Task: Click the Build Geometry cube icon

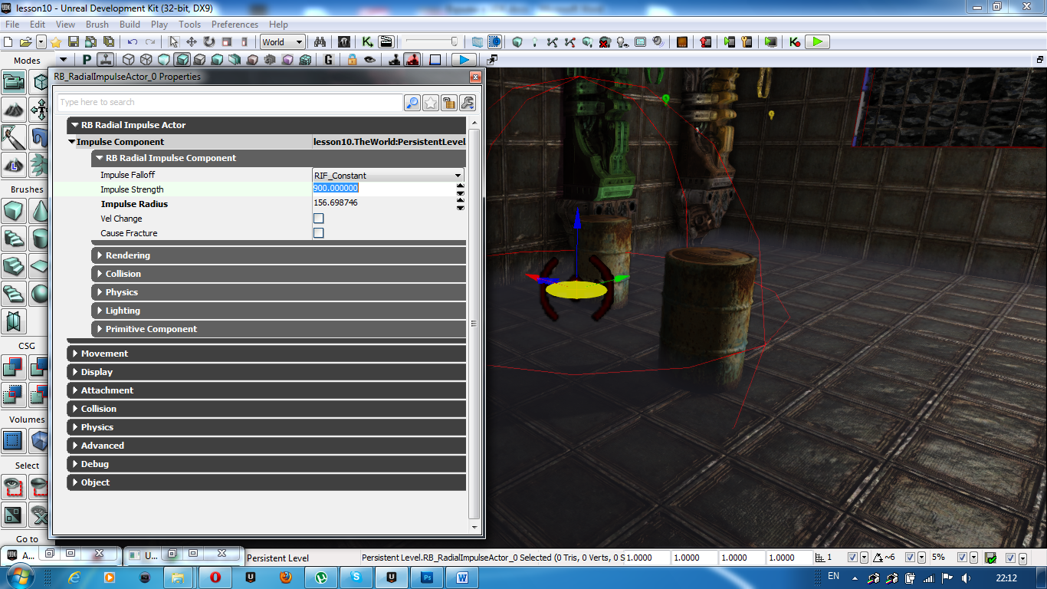Action: [x=517, y=42]
